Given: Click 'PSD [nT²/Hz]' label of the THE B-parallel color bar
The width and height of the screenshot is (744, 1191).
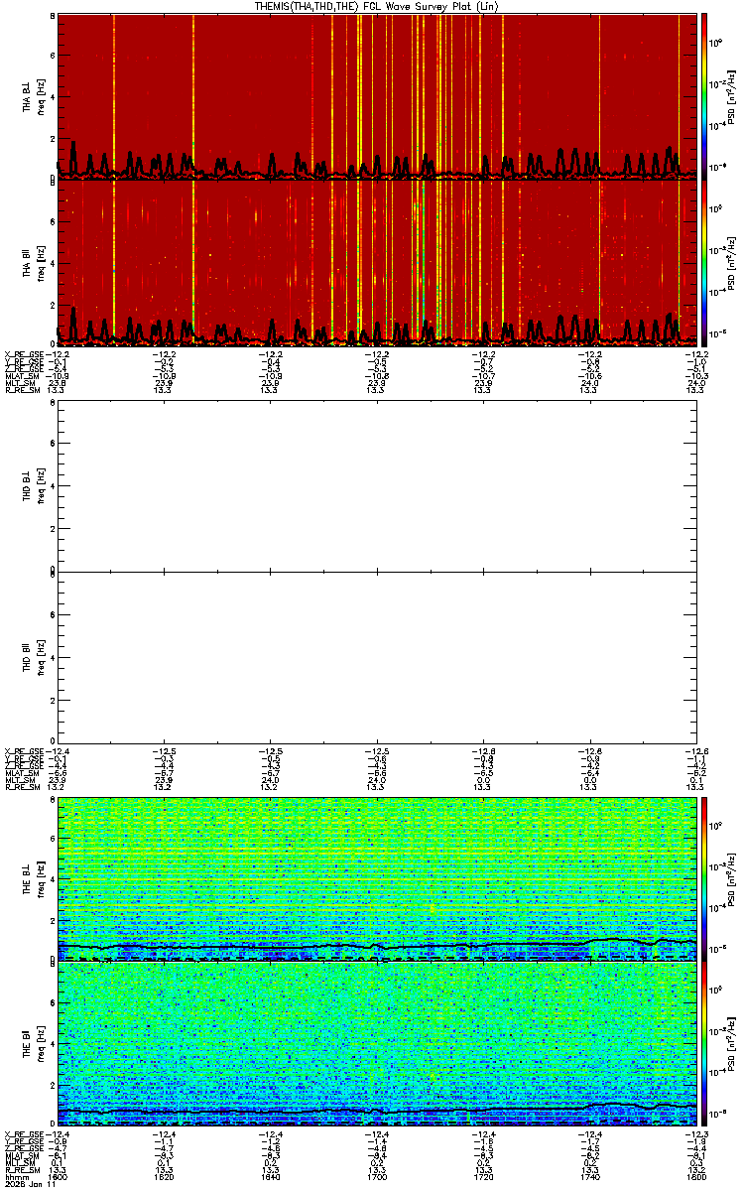Looking at the screenshot, I should tap(730, 1043).
